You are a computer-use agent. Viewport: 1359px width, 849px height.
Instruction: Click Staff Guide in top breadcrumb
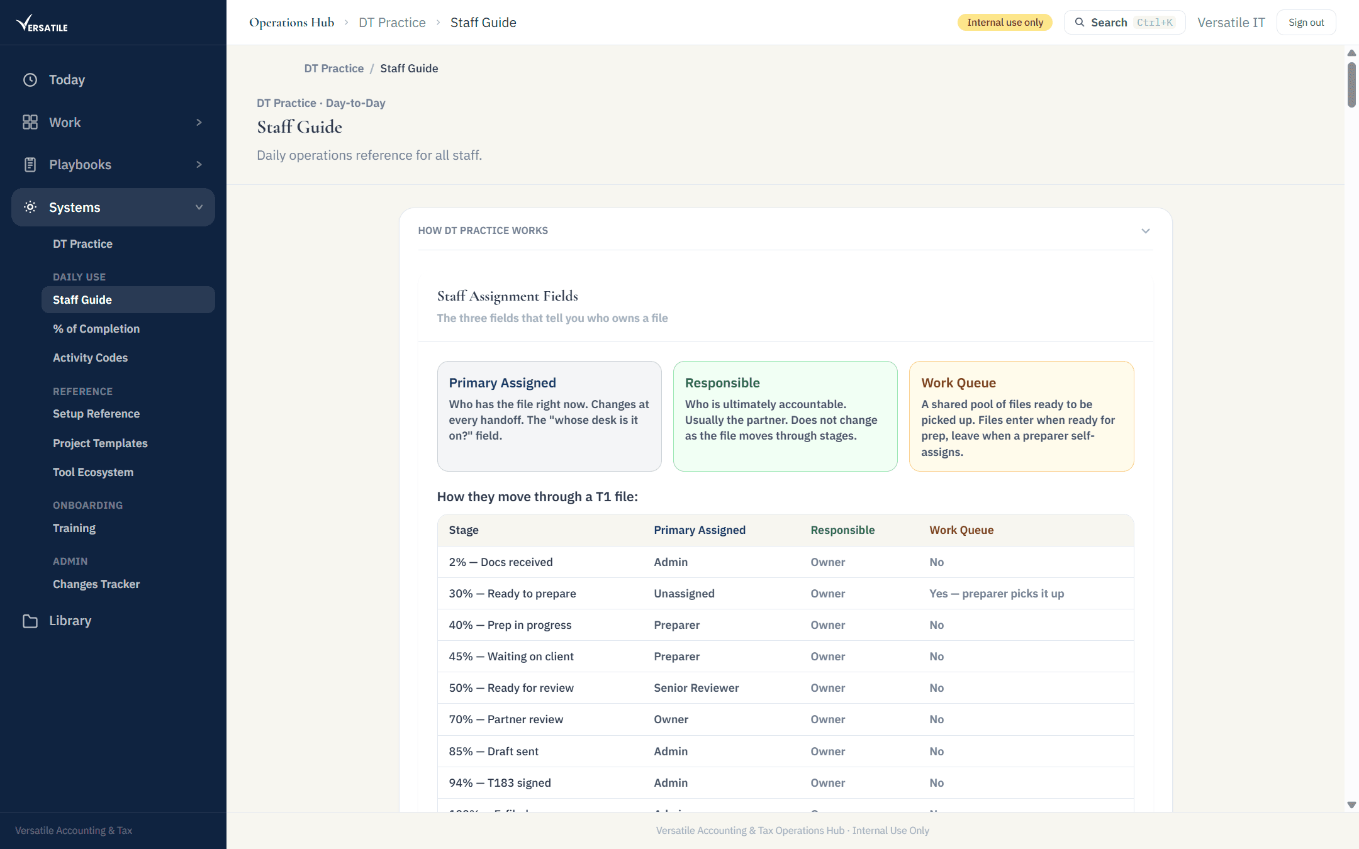click(x=483, y=23)
